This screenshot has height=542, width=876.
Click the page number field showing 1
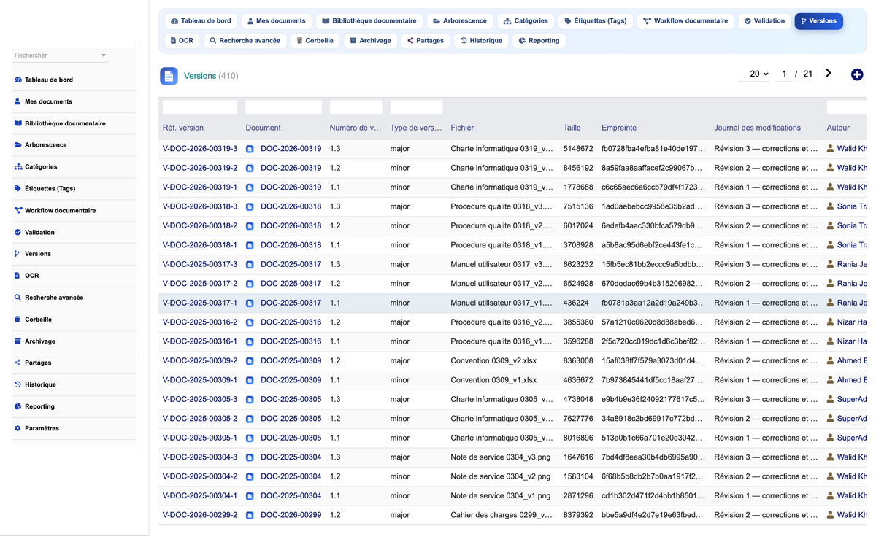click(x=784, y=74)
